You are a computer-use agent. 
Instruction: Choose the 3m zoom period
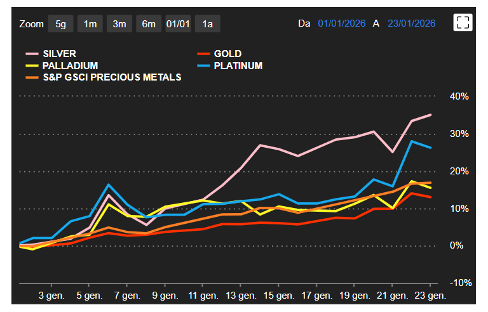pyautogui.click(x=119, y=24)
